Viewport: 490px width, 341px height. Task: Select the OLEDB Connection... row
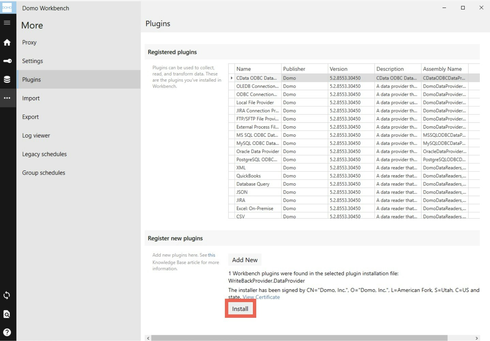click(x=354, y=86)
